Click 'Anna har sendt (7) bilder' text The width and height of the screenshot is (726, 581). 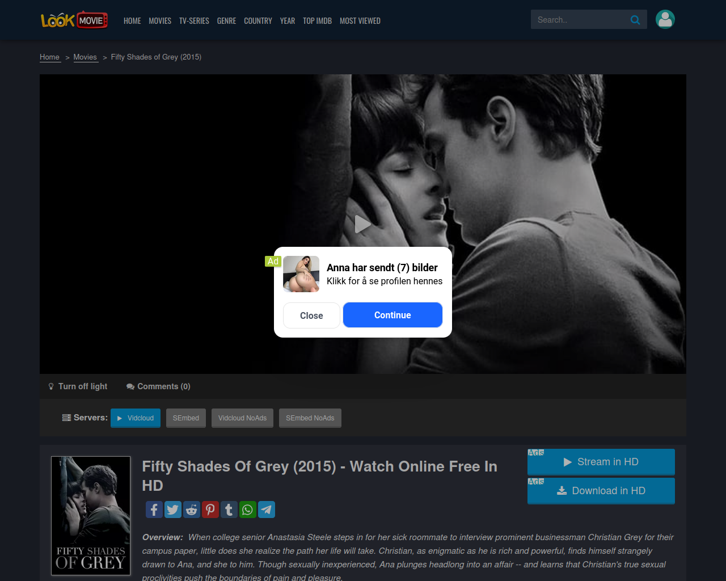pyautogui.click(x=382, y=268)
